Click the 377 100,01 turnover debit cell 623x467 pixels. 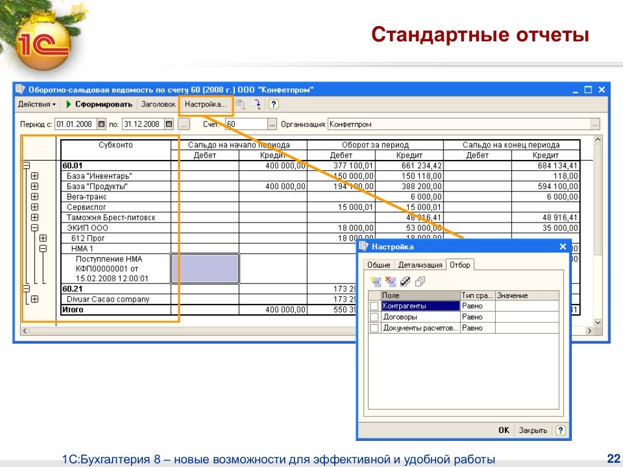point(341,165)
